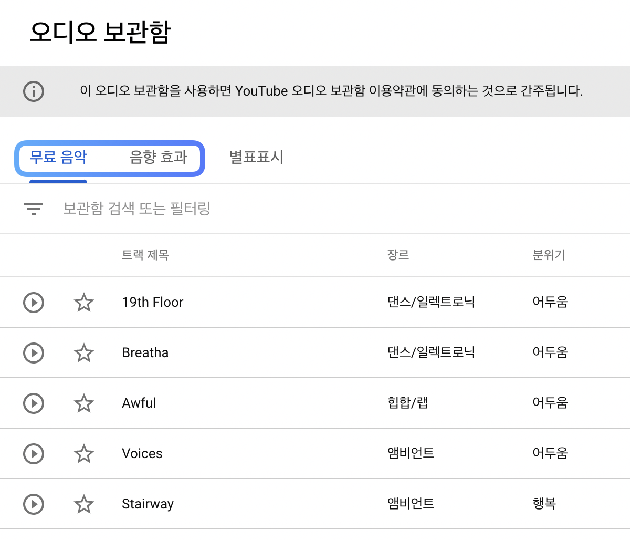Click 어두움 mood in 19th Floor row

550,302
